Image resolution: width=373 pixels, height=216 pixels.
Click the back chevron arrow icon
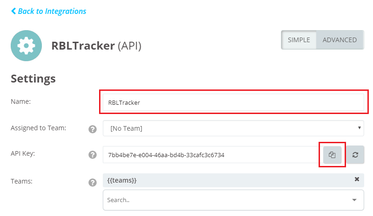pos(13,11)
